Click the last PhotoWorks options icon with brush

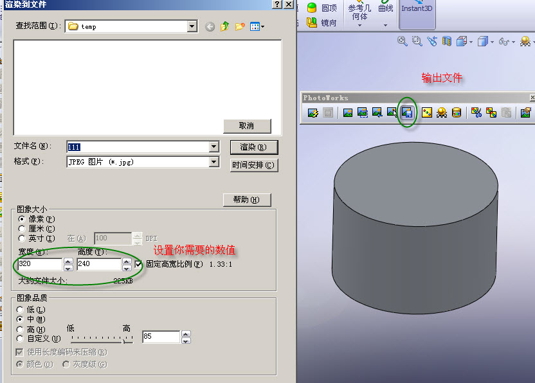526,112
